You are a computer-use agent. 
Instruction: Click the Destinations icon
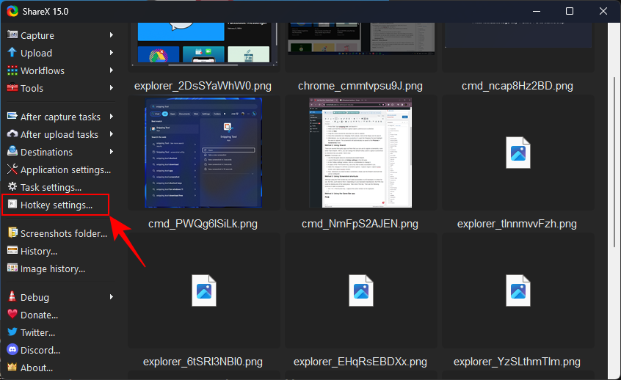pyautogui.click(x=12, y=151)
